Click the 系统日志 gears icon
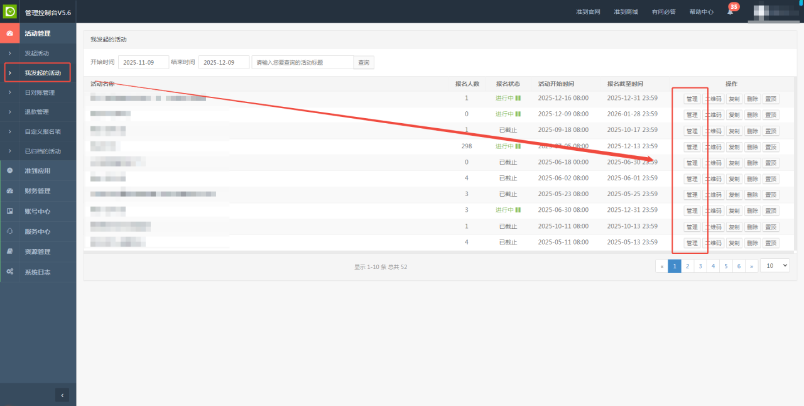Screen dimensions: 804x406 click(x=9, y=272)
